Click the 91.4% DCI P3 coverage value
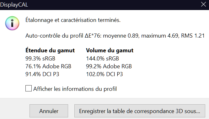The height and width of the screenshot is (119, 209). coord(42,74)
